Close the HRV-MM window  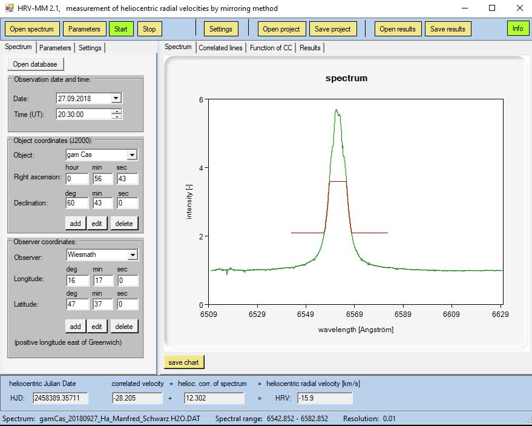click(519, 8)
